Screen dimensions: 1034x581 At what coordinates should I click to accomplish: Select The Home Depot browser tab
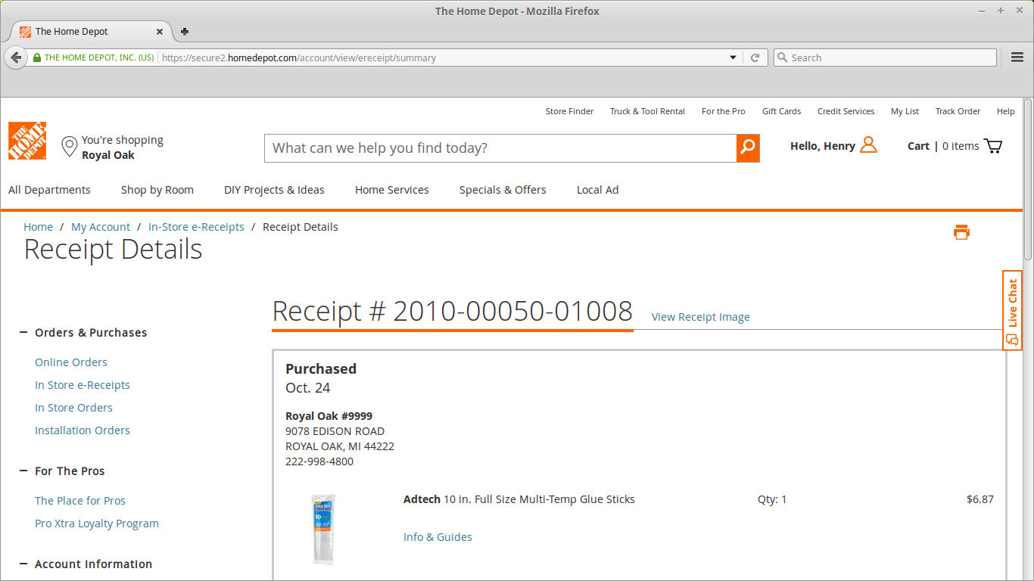tap(91, 32)
